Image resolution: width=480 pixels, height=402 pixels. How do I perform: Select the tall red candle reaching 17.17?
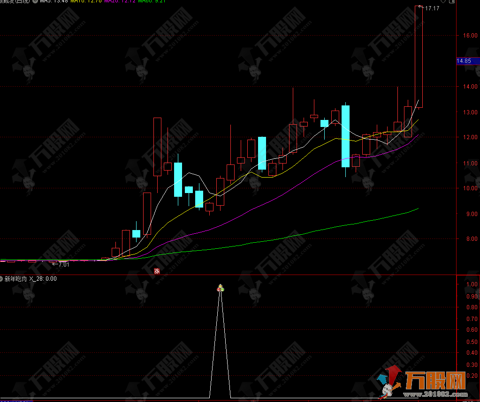click(x=419, y=57)
